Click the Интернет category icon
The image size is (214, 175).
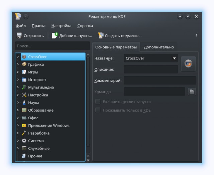pyautogui.click(x=24, y=79)
